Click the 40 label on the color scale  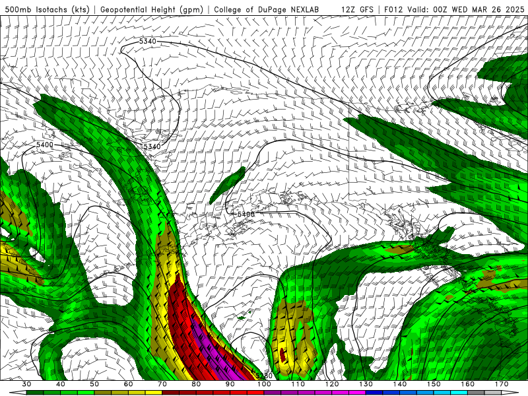pyautogui.click(x=60, y=384)
